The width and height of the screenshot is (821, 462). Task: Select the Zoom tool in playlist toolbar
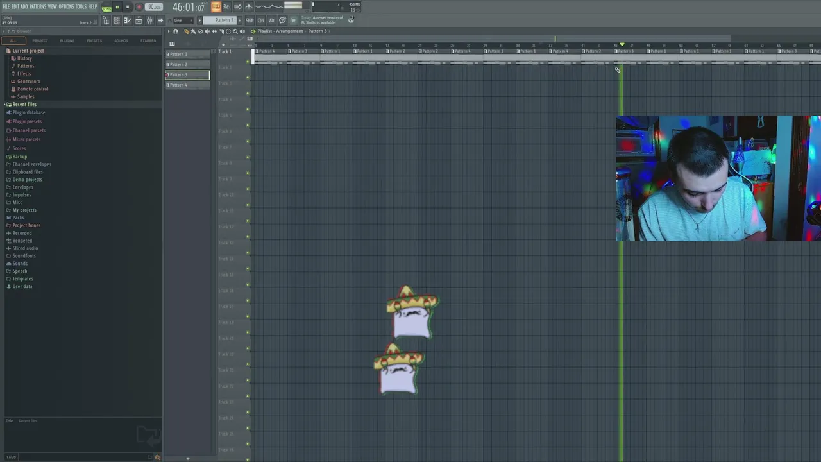point(235,31)
